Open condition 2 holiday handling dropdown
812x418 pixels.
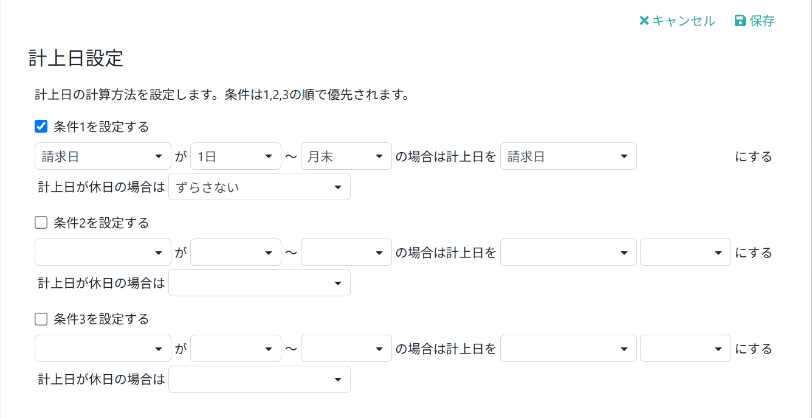[260, 283]
